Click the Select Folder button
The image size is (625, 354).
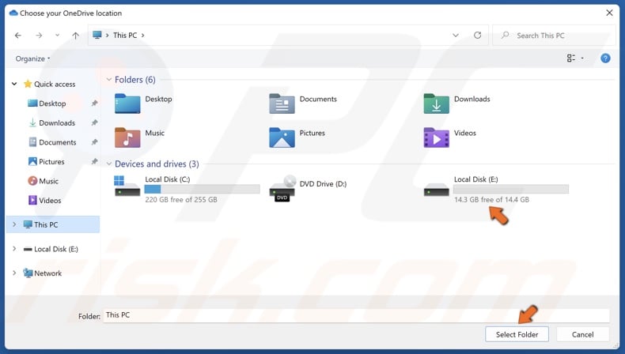pyautogui.click(x=517, y=334)
